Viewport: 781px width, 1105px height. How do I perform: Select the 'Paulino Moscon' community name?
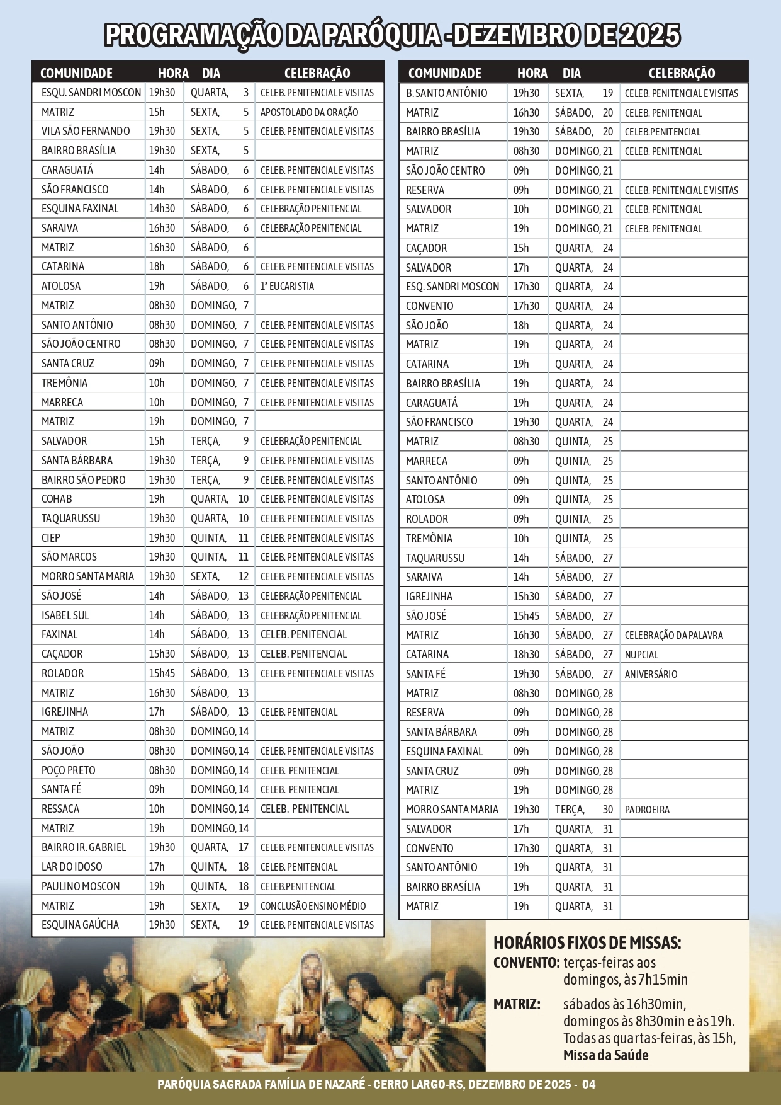(81, 886)
